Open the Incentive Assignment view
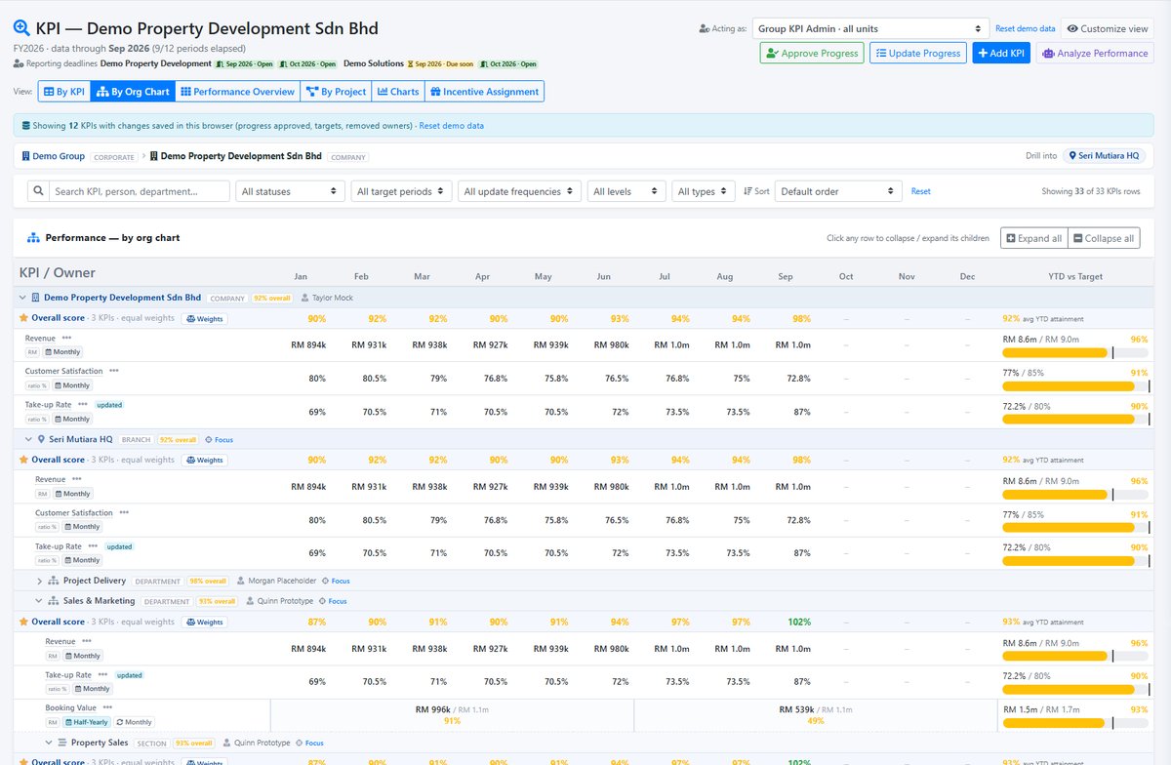Image resolution: width=1171 pixels, height=765 pixels. click(484, 92)
